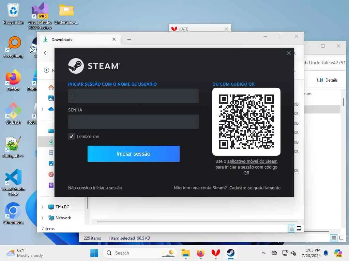Image resolution: width=349 pixels, height=261 pixels.
Task: Open the Notepad++ desktop shortcut
Action: (x=13, y=147)
